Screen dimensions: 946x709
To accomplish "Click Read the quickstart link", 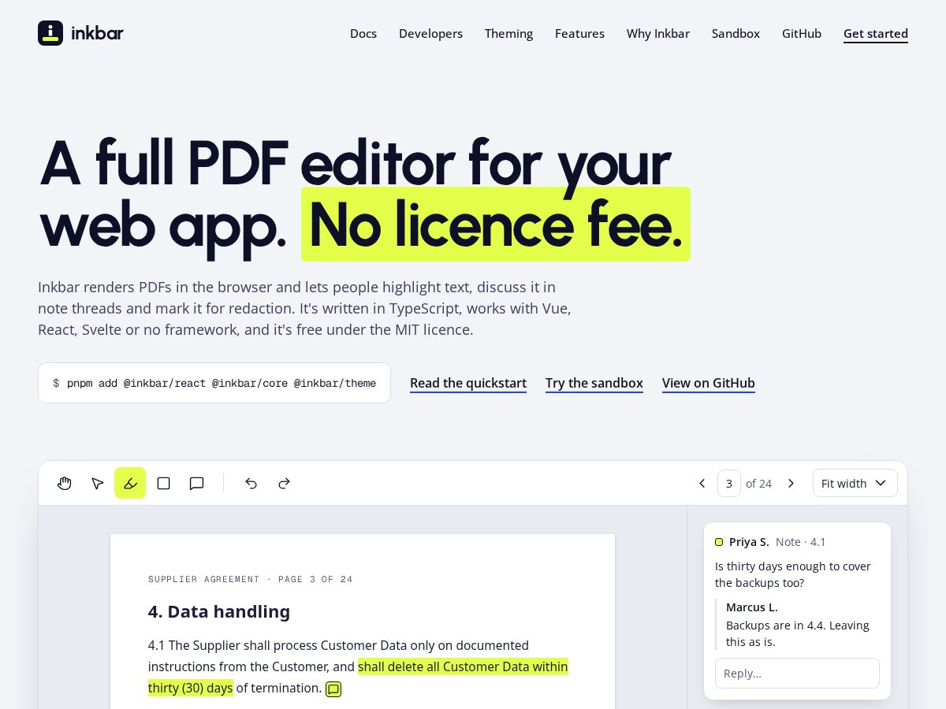I will (x=468, y=383).
